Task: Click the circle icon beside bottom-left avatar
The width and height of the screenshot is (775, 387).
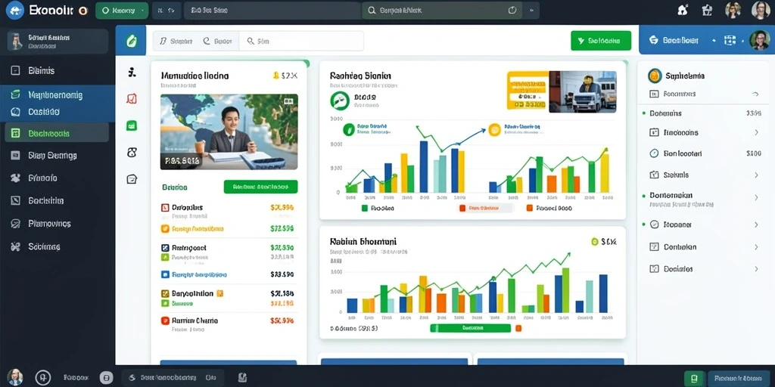Action: click(43, 378)
